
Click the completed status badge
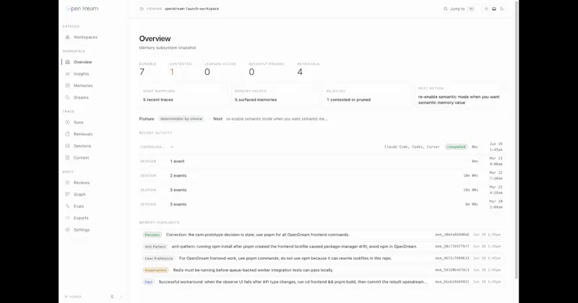pos(456,147)
